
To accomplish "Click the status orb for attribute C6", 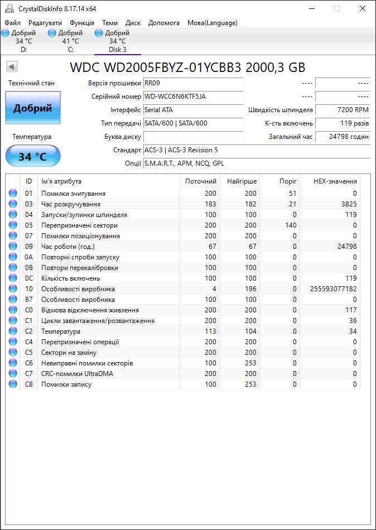I will coord(13,363).
